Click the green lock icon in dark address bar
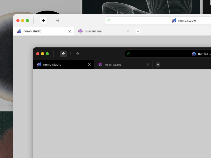211x158 pixels. tap(129, 54)
